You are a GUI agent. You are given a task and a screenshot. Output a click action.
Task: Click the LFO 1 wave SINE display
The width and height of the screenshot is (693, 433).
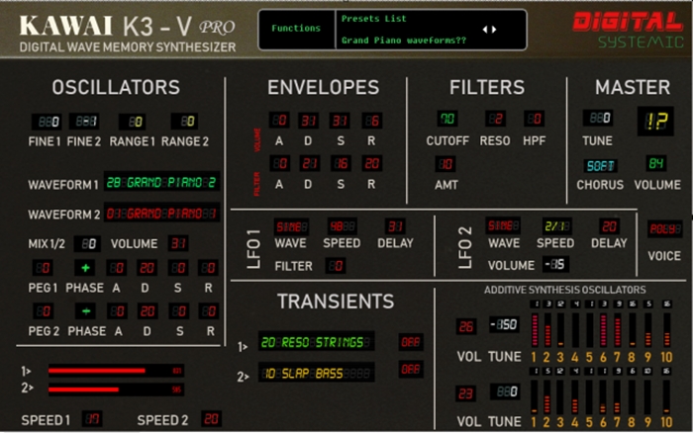point(290,226)
